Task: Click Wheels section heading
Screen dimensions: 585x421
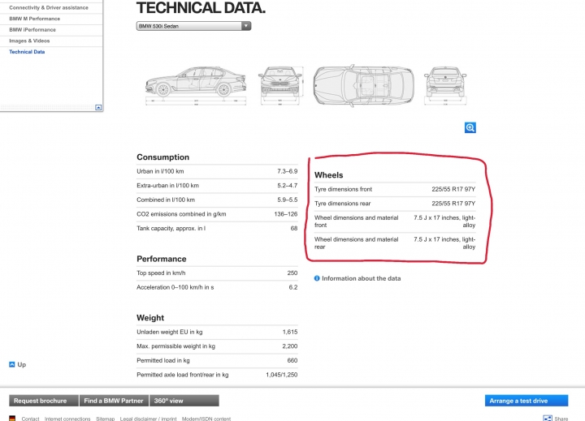Action: click(x=329, y=175)
